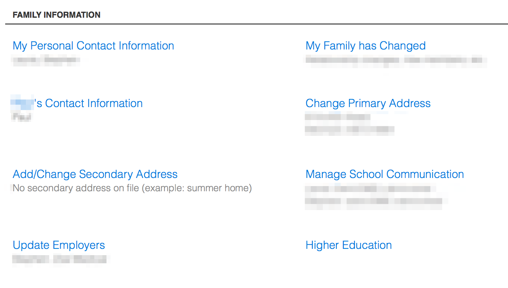Viewport: 508px width, 288px height.
Task: Open Manage School Communication link
Action: click(x=385, y=174)
